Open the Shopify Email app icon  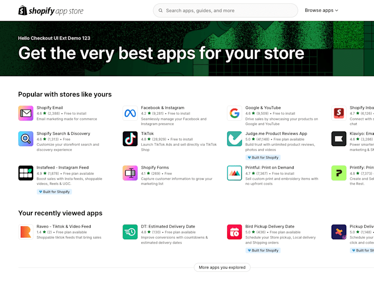pyautogui.click(x=26, y=113)
